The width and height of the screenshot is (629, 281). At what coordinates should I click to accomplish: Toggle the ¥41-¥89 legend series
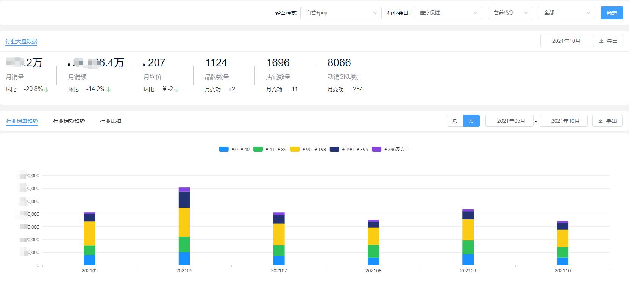tap(270, 150)
